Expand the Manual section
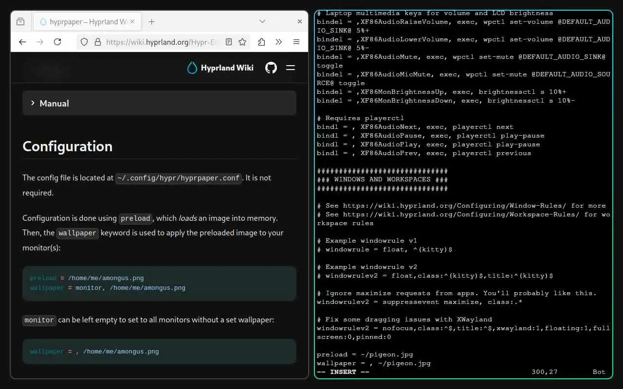The image size is (623, 389). click(x=159, y=103)
